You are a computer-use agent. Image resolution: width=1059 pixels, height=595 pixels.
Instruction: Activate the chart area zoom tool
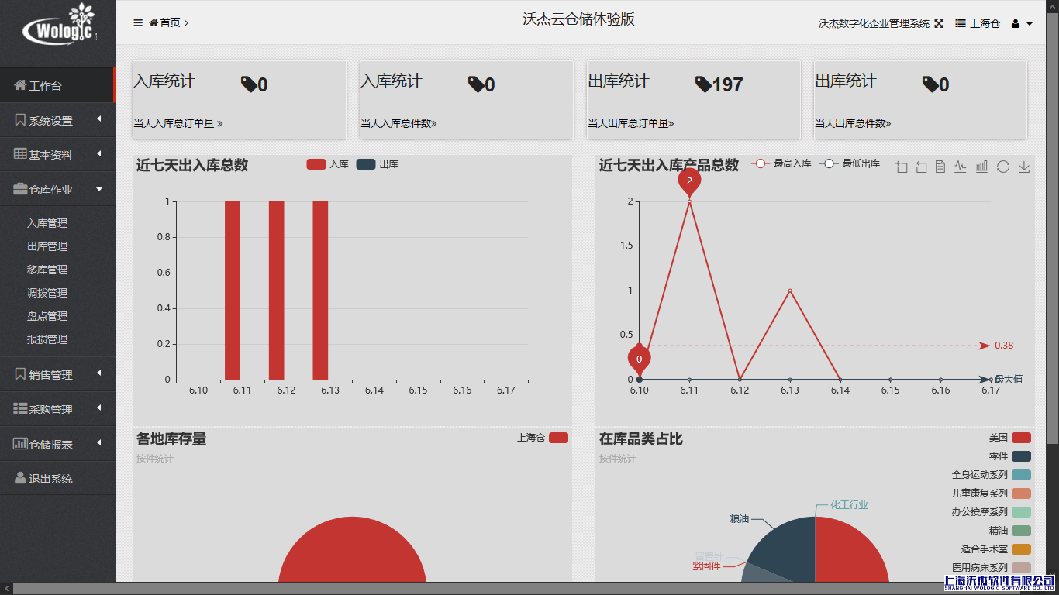tap(902, 167)
